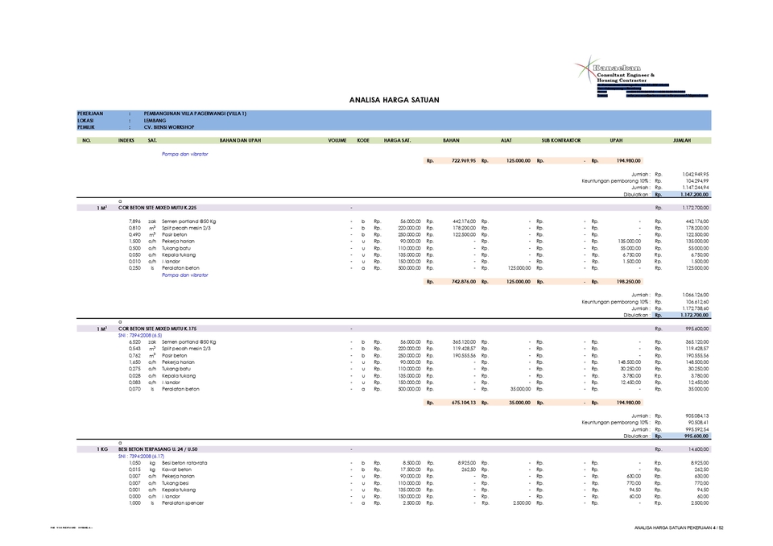Click the Jumlah value '1.147.244,94'
This screenshot has height=546, width=773.
click(695, 188)
